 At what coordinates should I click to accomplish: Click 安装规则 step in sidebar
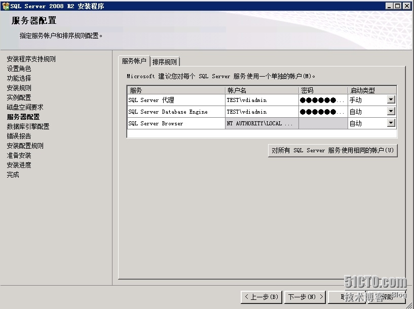point(19,88)
